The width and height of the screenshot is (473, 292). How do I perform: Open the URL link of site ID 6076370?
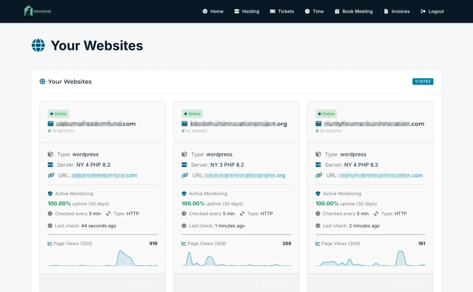click(104, 175)
